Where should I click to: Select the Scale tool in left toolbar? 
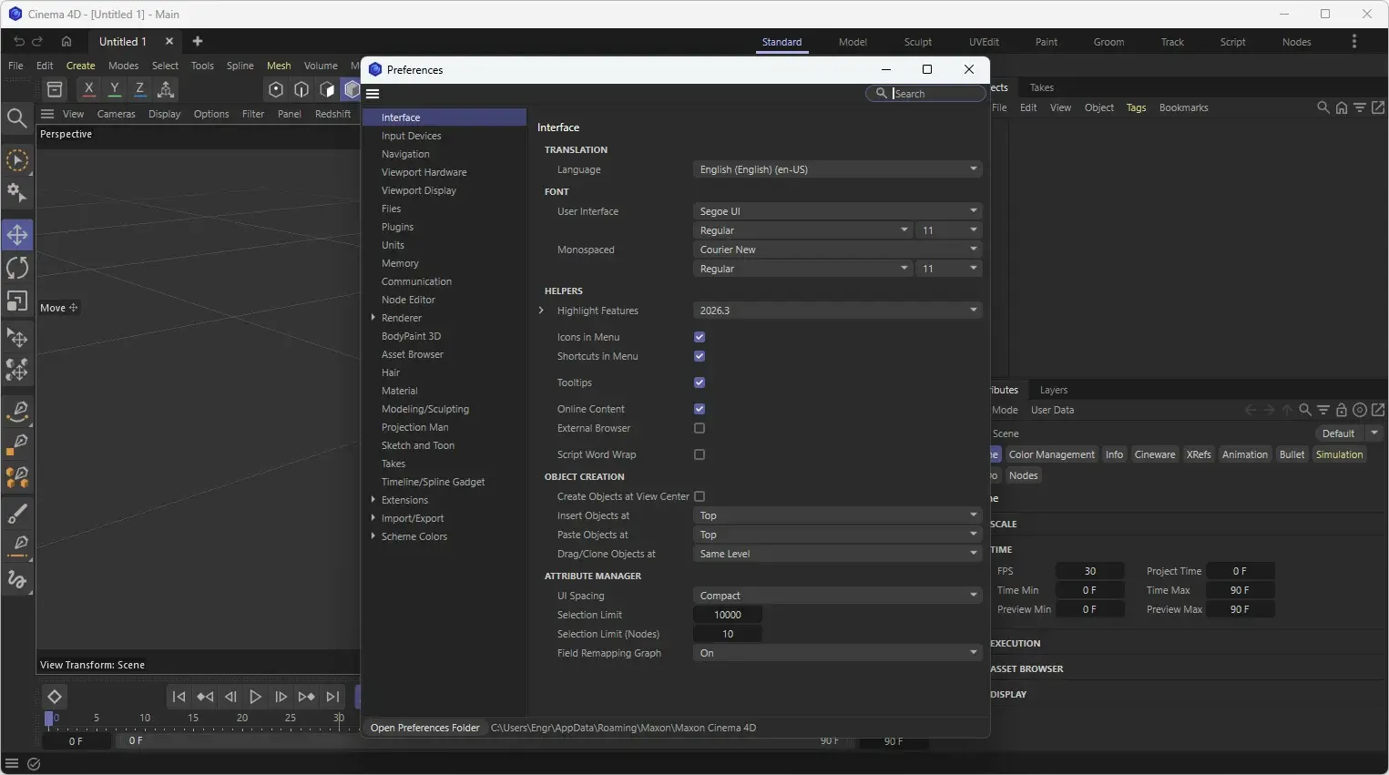(x=17, y=301)
